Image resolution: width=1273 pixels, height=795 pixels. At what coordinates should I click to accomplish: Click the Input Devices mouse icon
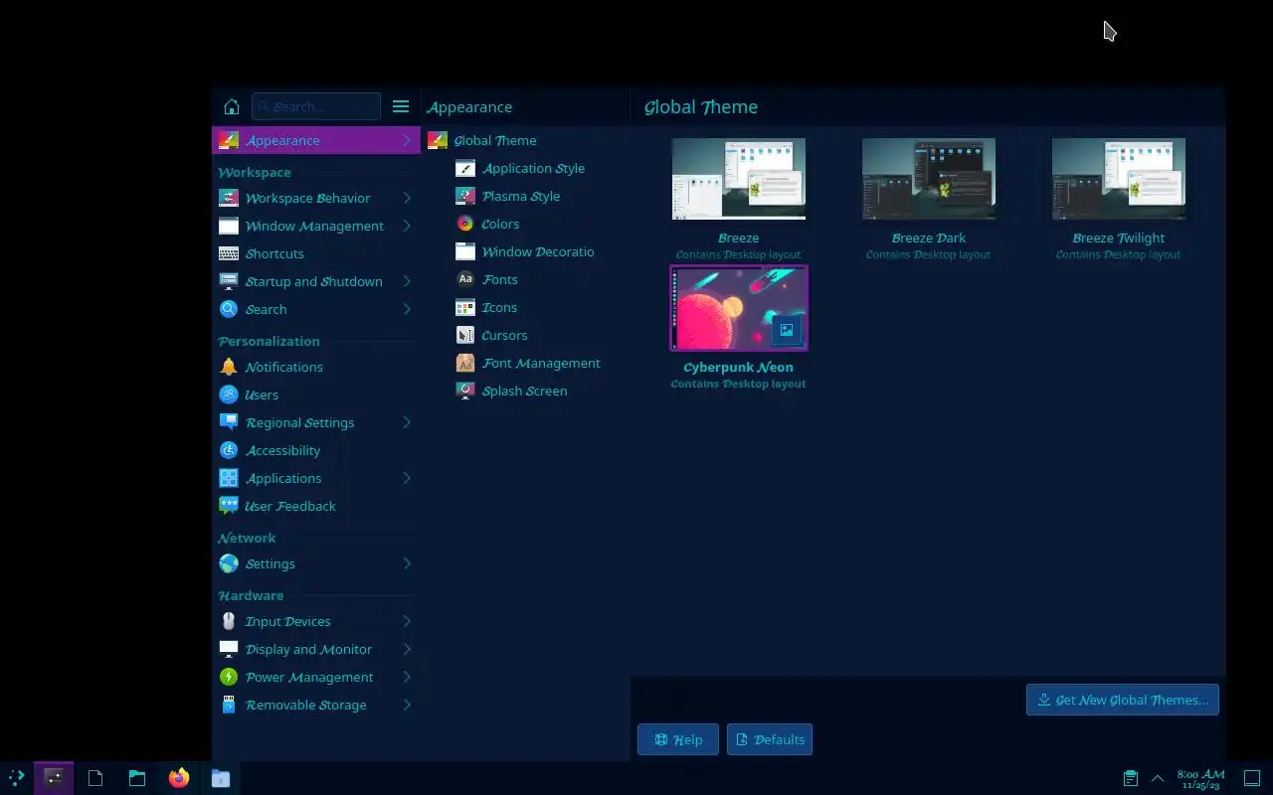point(229,621)
